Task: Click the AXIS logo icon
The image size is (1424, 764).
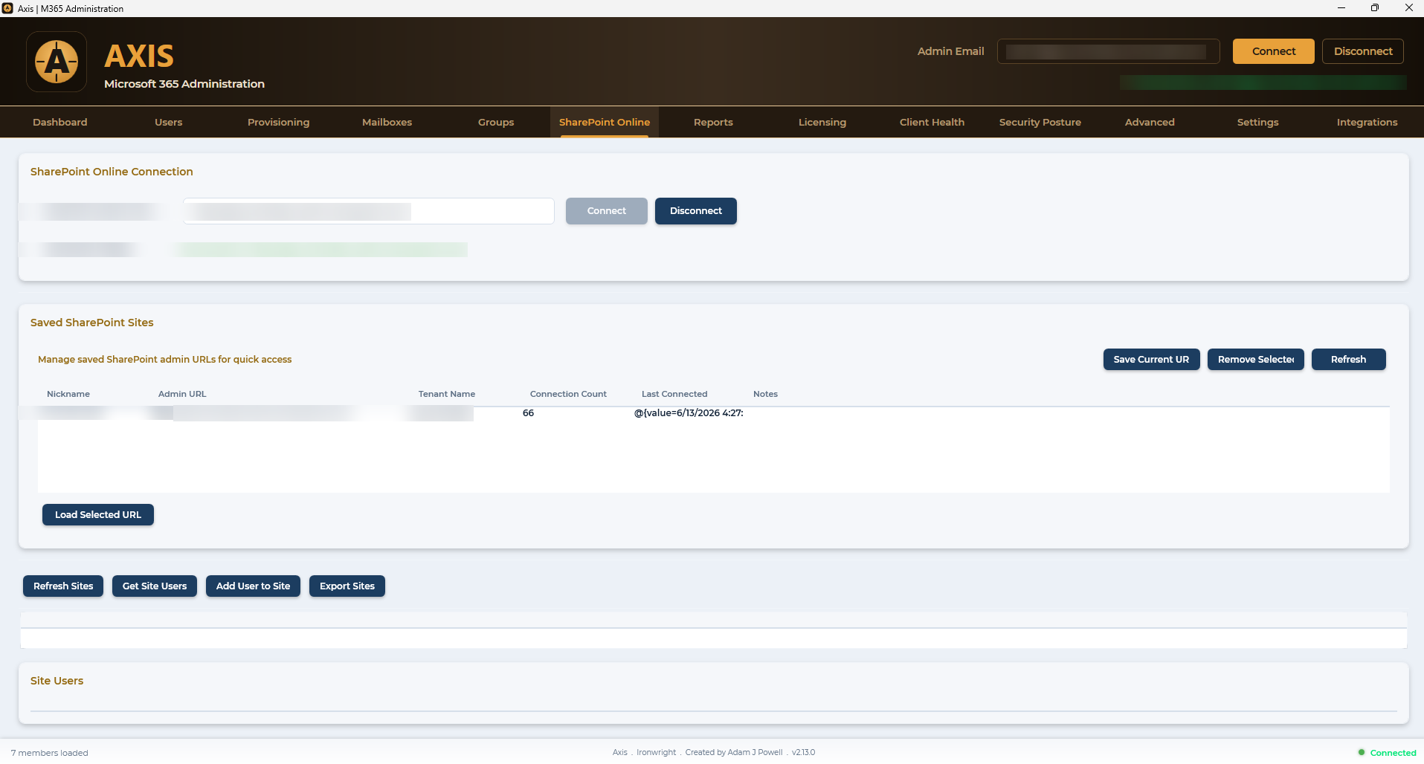Action: point(57,62)
